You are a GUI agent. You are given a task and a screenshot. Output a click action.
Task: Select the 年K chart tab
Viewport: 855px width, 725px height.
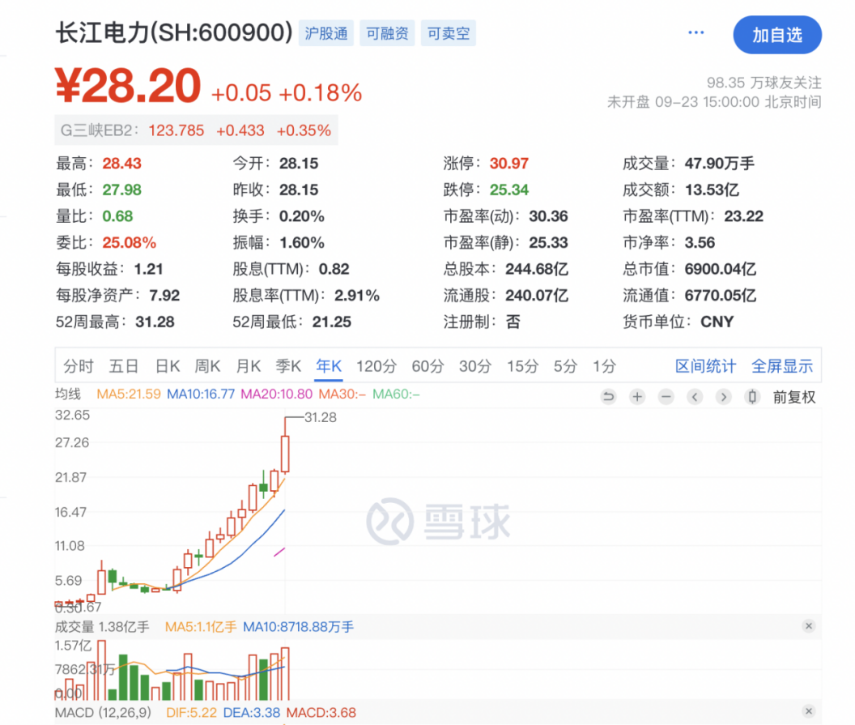[x=329, y=366]
